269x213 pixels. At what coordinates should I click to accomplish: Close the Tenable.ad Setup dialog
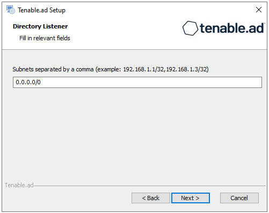click(259, 10)
